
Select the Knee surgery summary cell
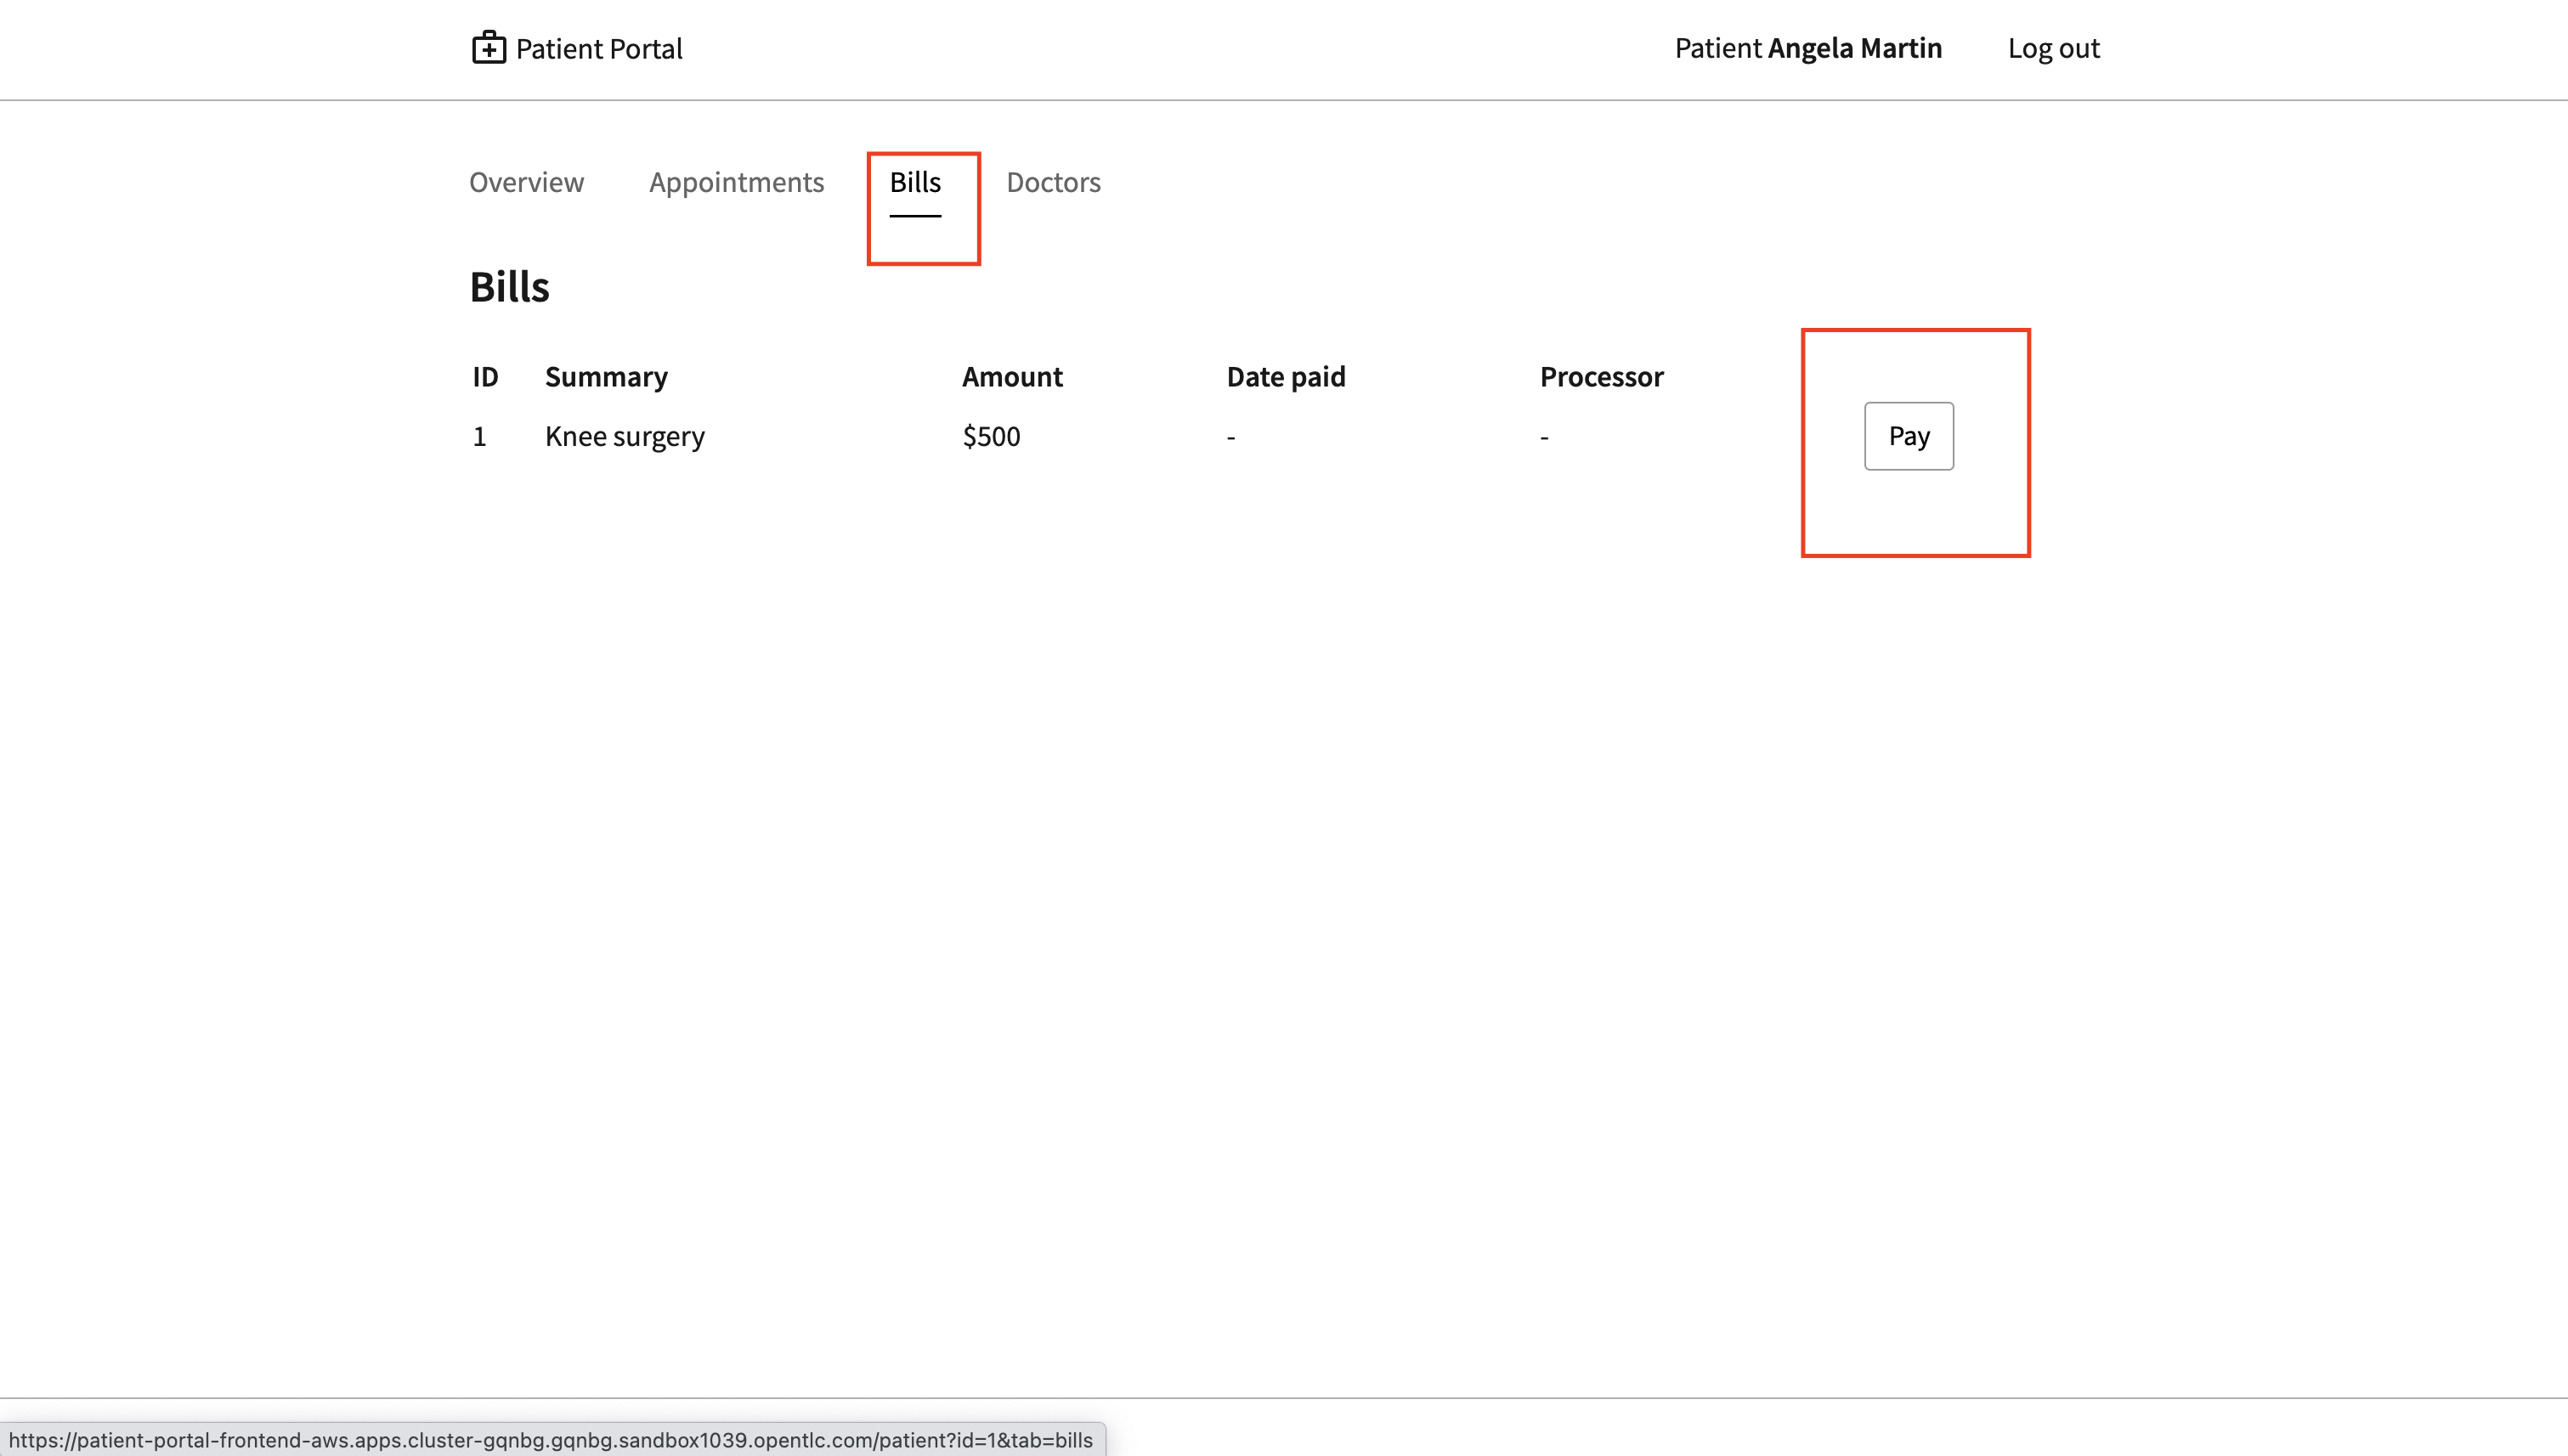tap(625, 436)
